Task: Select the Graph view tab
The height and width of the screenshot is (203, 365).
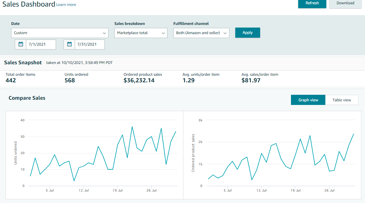Action: pos(308,100)
